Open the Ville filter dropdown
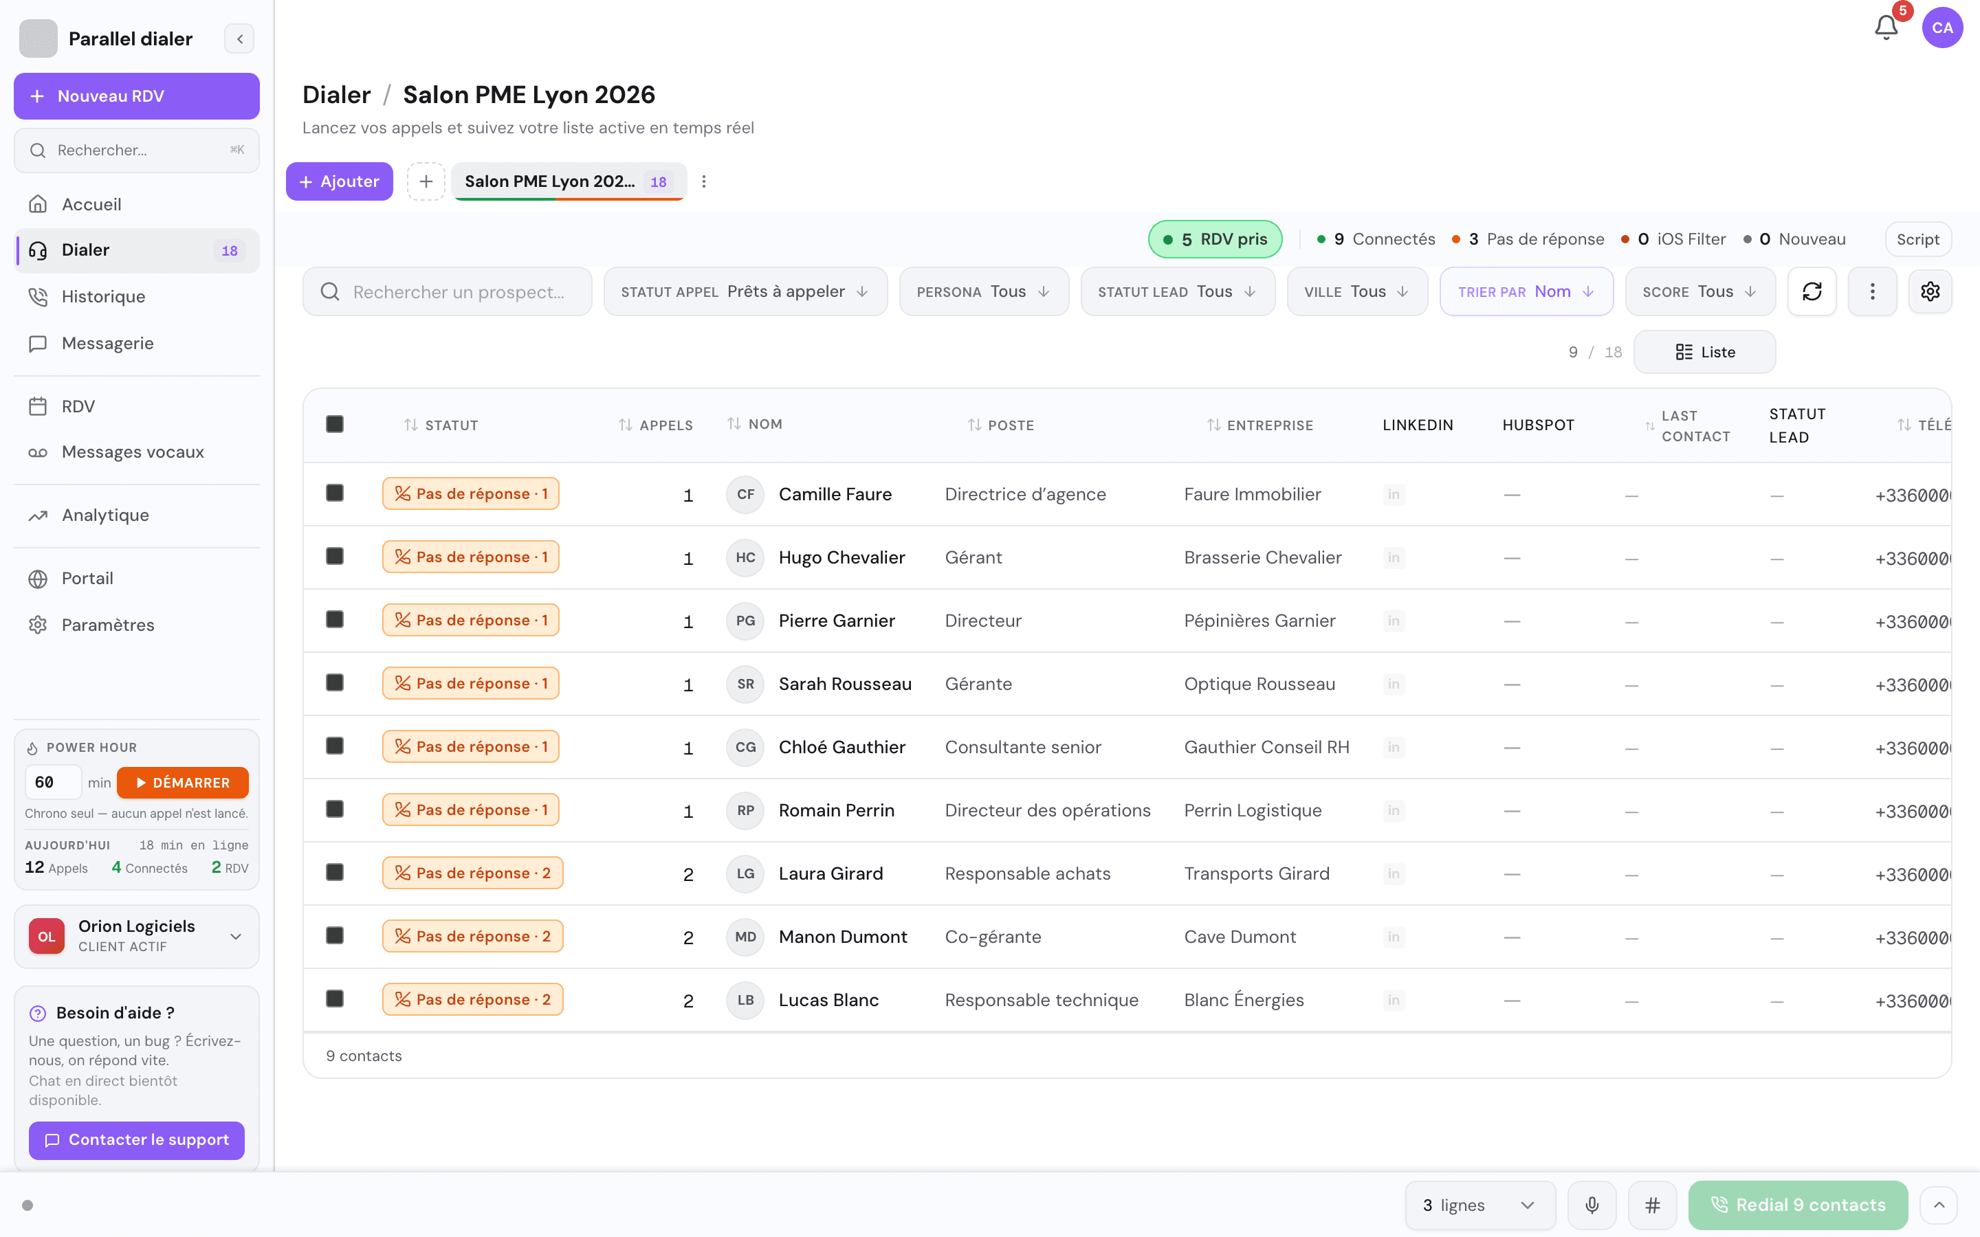This screenshot has height=1237, width=1980. 1356,291
